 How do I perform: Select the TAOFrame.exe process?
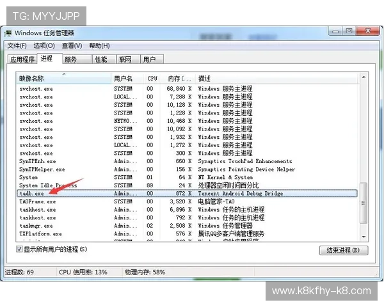pos(187,201)
